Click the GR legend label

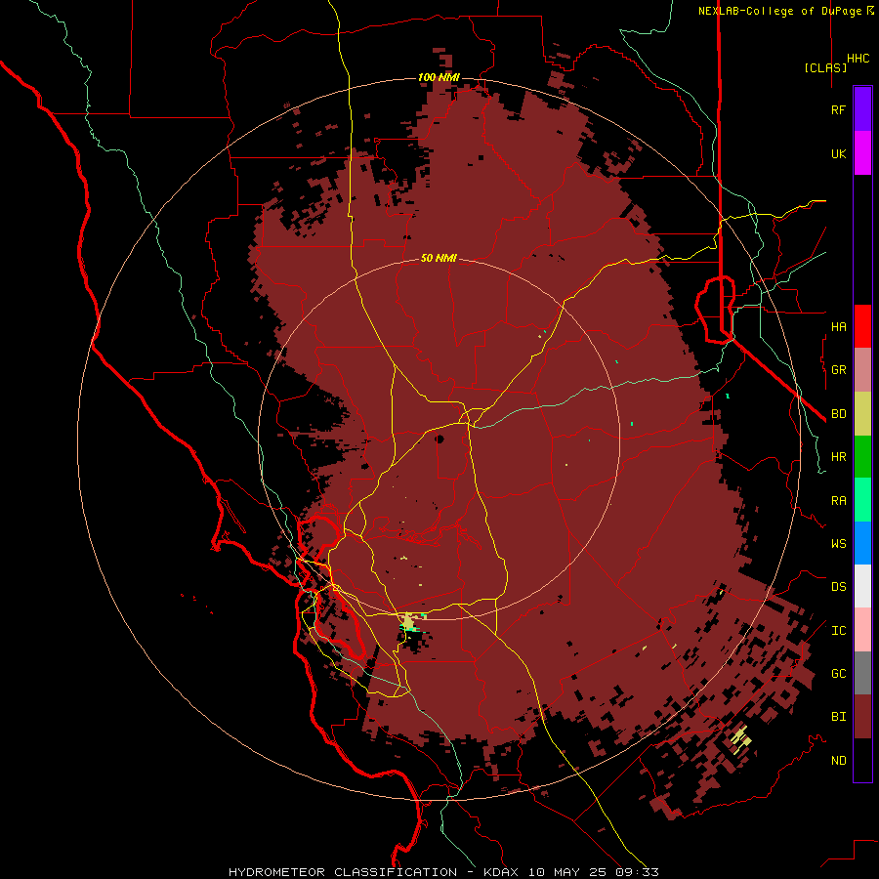tap(838, 370)
